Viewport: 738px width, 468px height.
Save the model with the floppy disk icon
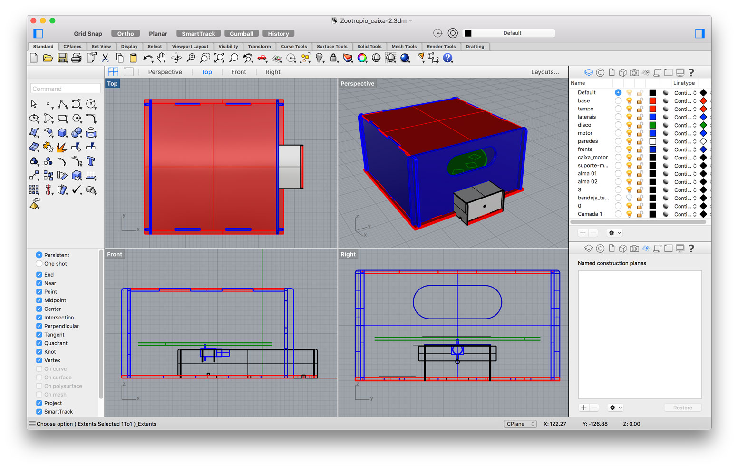[x=62, y=58]
